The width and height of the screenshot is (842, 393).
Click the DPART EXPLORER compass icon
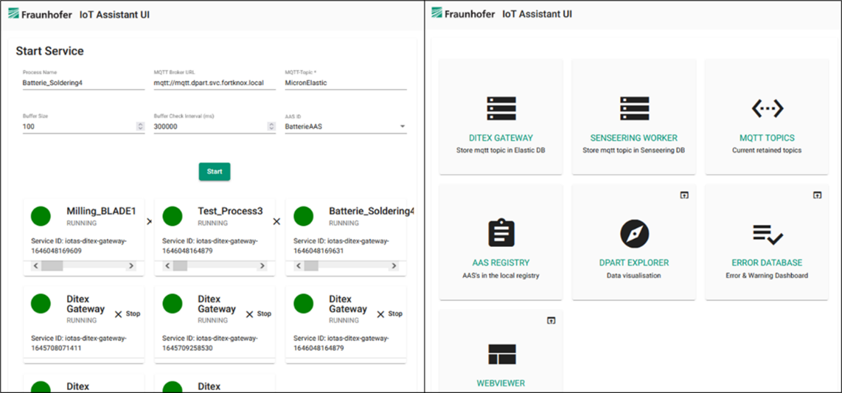click(x=634, y=234)
